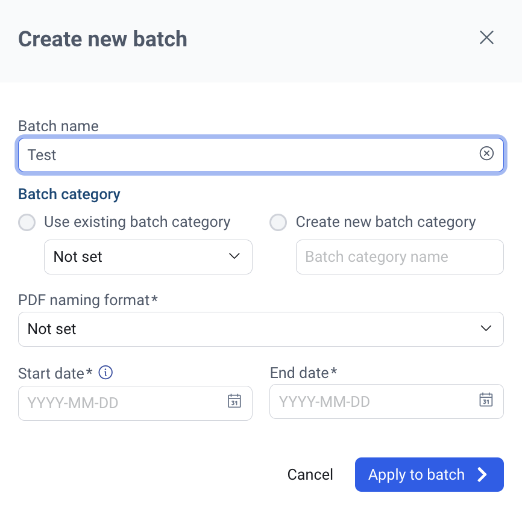Image resolution: width=522 pixels, height=508 pixels.
Task: Select Create new batch category radio
Action: 278,223
